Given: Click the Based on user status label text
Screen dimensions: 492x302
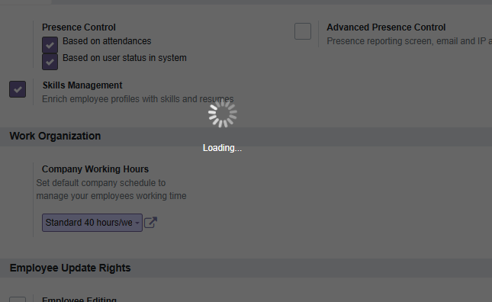Looking at the screenshot, I should 124,58.
